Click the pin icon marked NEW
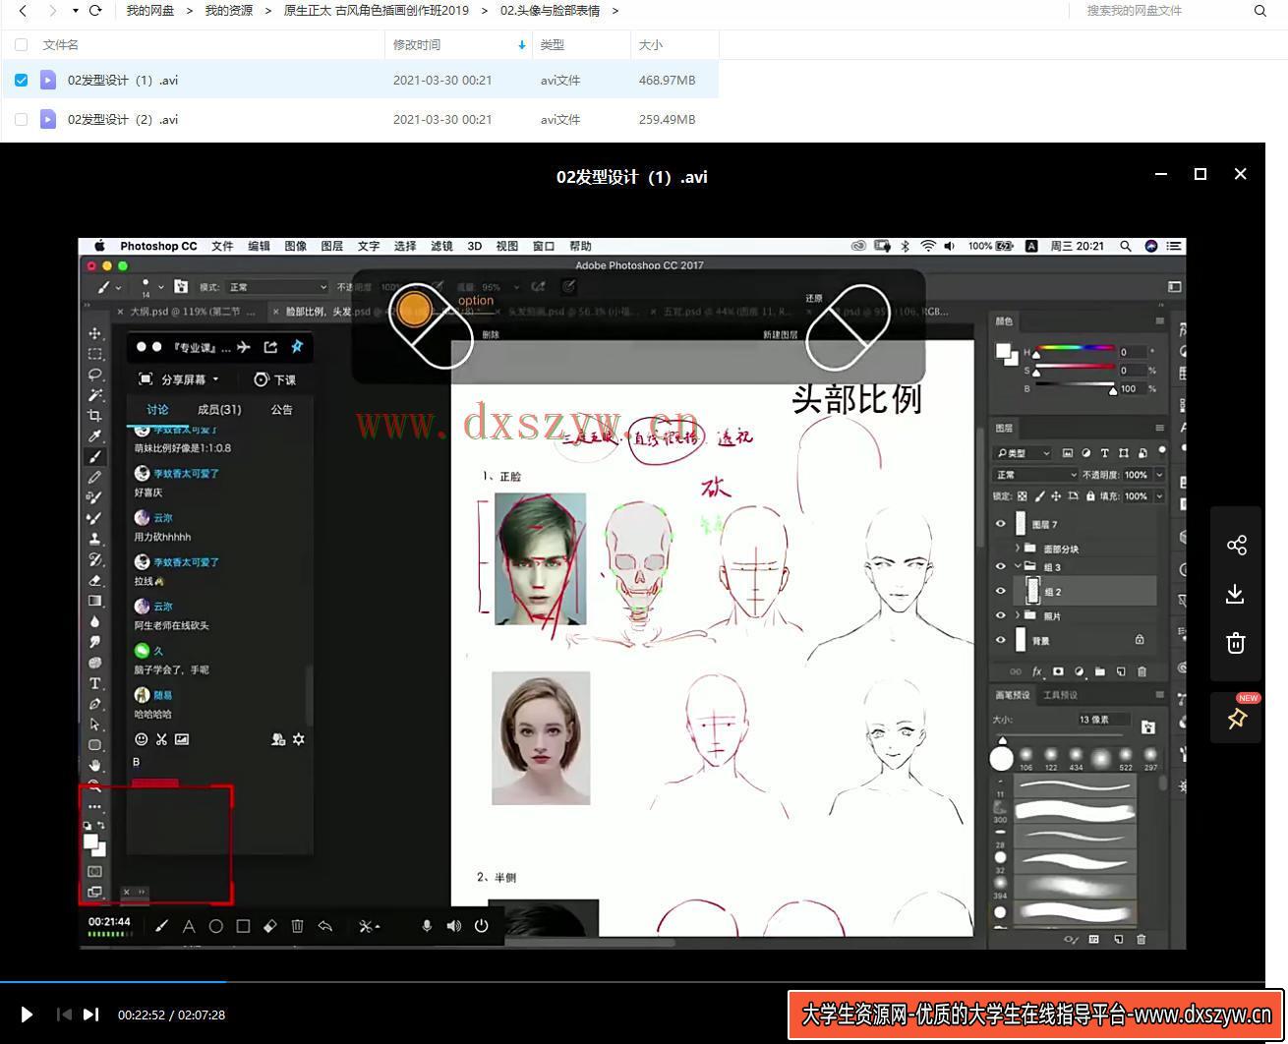This screenshot has height=1044, width=1288. coord(1236,719)
